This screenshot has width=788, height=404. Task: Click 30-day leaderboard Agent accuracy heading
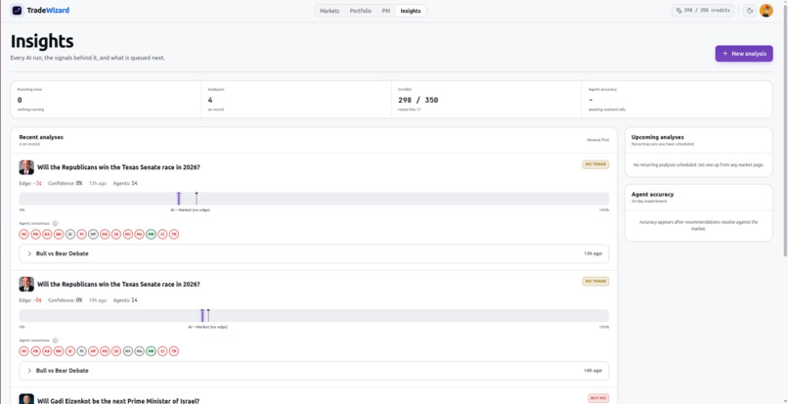click(652, 197)
